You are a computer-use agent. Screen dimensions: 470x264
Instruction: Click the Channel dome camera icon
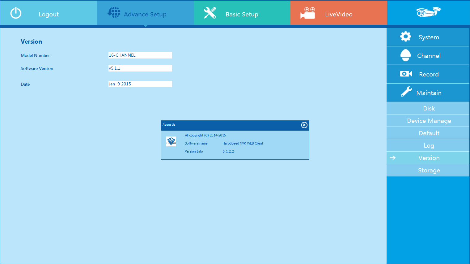[405, 55]
